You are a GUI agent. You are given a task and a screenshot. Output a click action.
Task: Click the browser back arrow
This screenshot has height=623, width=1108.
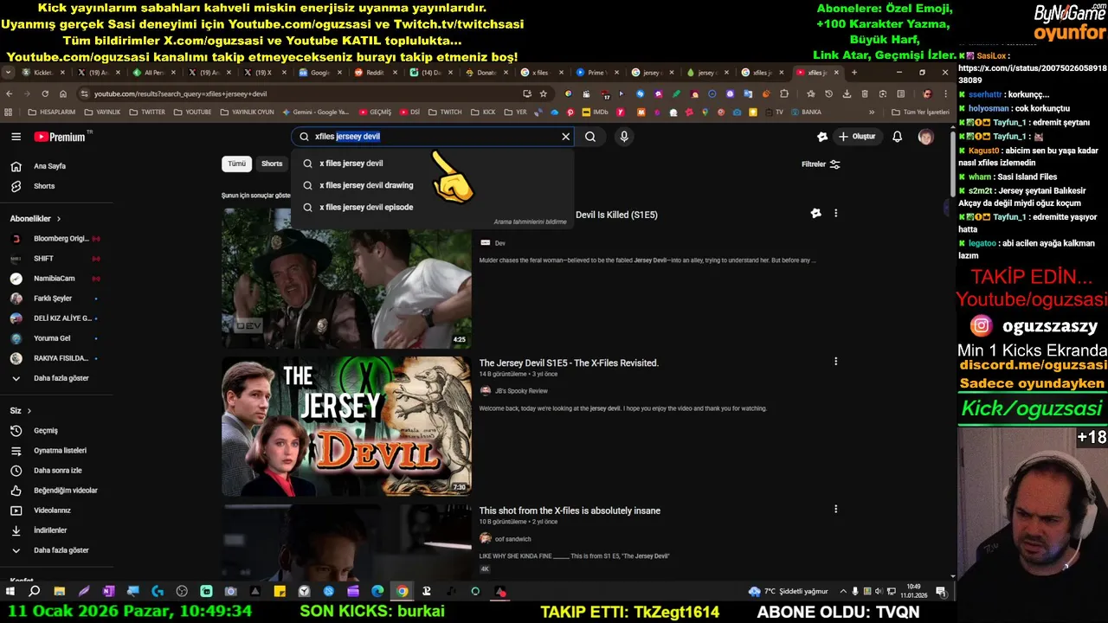coord(10,93)
